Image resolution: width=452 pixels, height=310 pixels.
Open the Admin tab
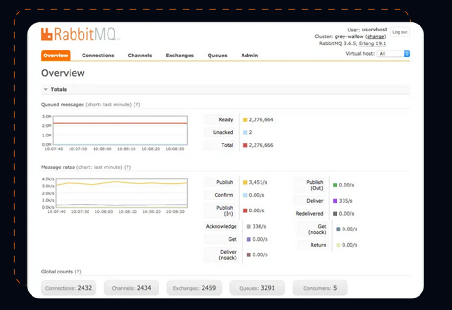point(249,56)
